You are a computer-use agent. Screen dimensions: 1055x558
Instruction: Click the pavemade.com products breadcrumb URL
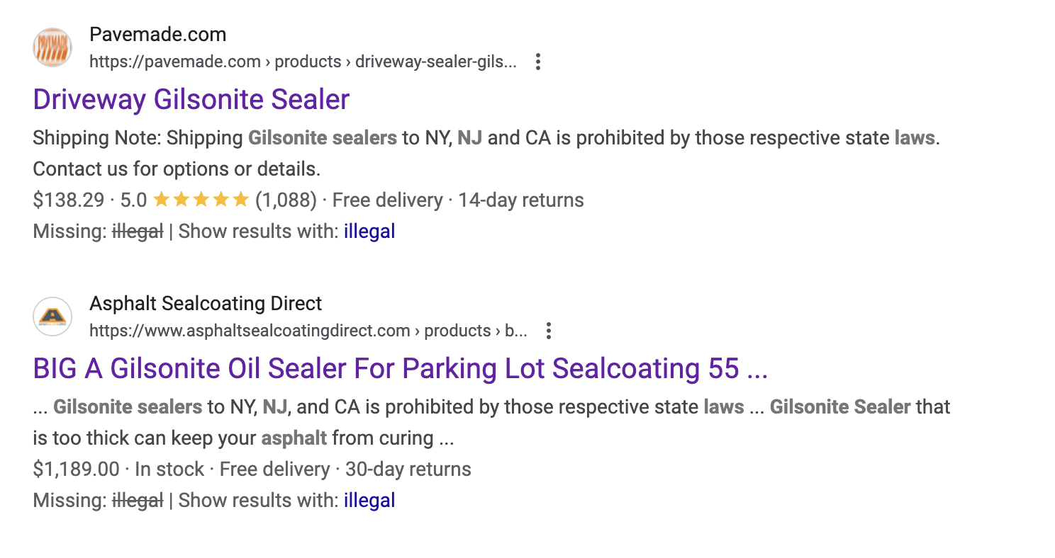pyautogui.click(x=303, y=62)
